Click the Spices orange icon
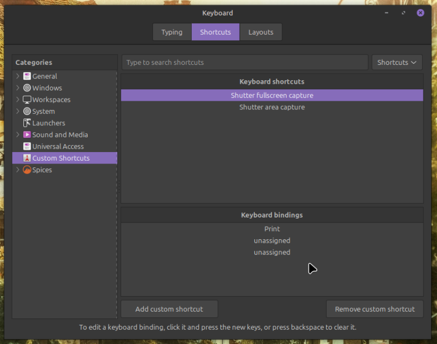437x344 pixels. tap(27, 170)
